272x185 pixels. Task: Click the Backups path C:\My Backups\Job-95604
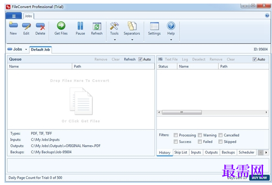tap(51, 152)
